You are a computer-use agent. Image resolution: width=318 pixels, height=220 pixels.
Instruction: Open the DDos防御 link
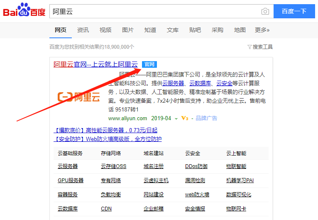(x=196, y=166)
